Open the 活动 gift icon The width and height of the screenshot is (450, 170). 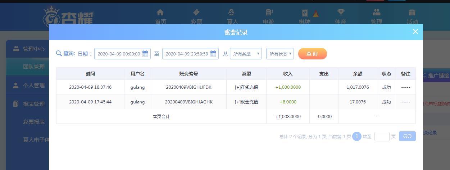click(x=412, y=13)
